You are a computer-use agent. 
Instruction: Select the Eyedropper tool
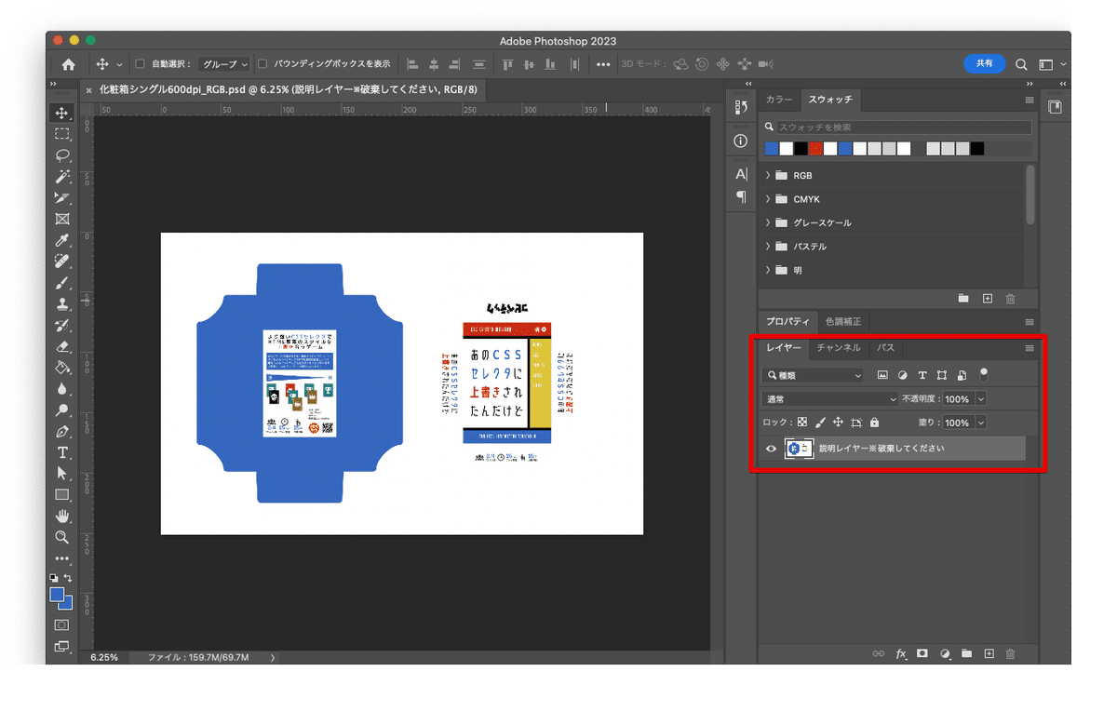point(62,241)
